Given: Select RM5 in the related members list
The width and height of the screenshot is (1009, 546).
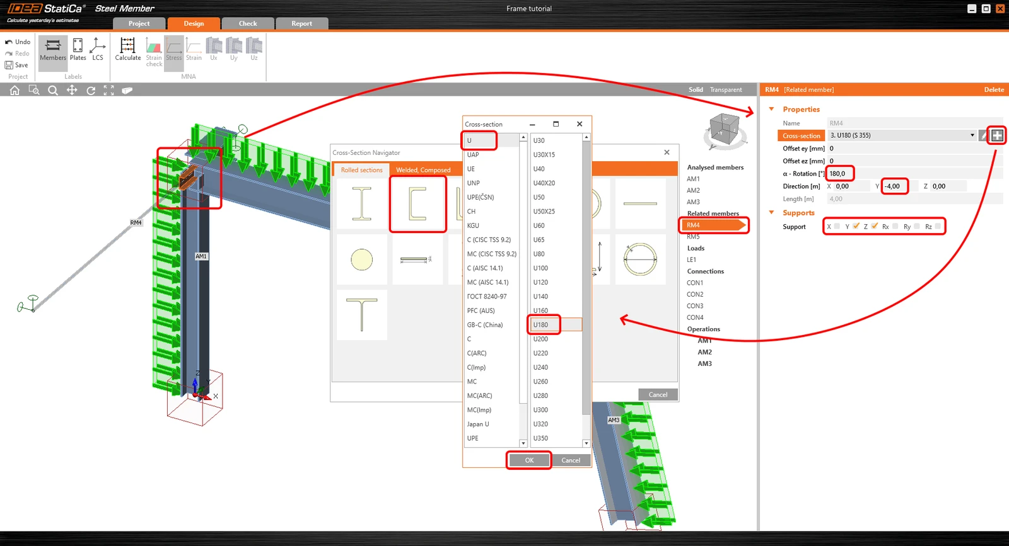Looking at the screenshot, I should [693, 237].
